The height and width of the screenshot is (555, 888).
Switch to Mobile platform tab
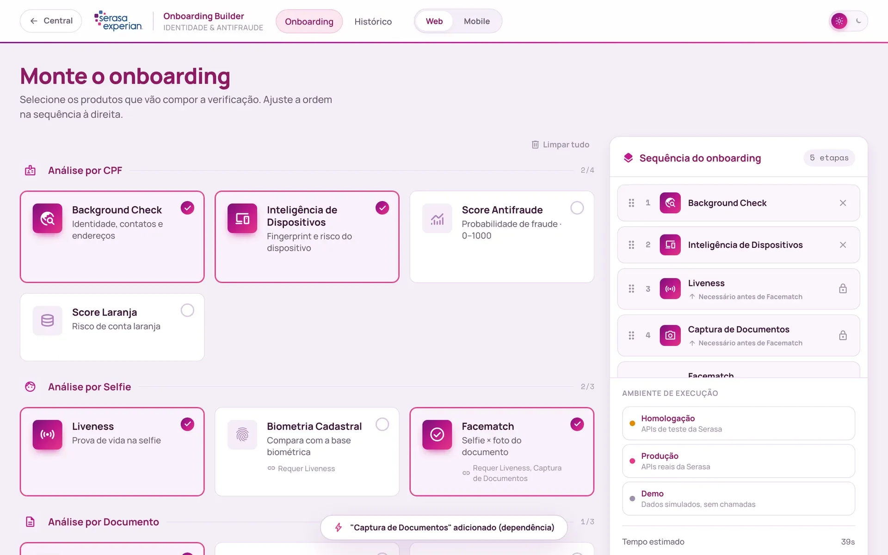(476, 21)
